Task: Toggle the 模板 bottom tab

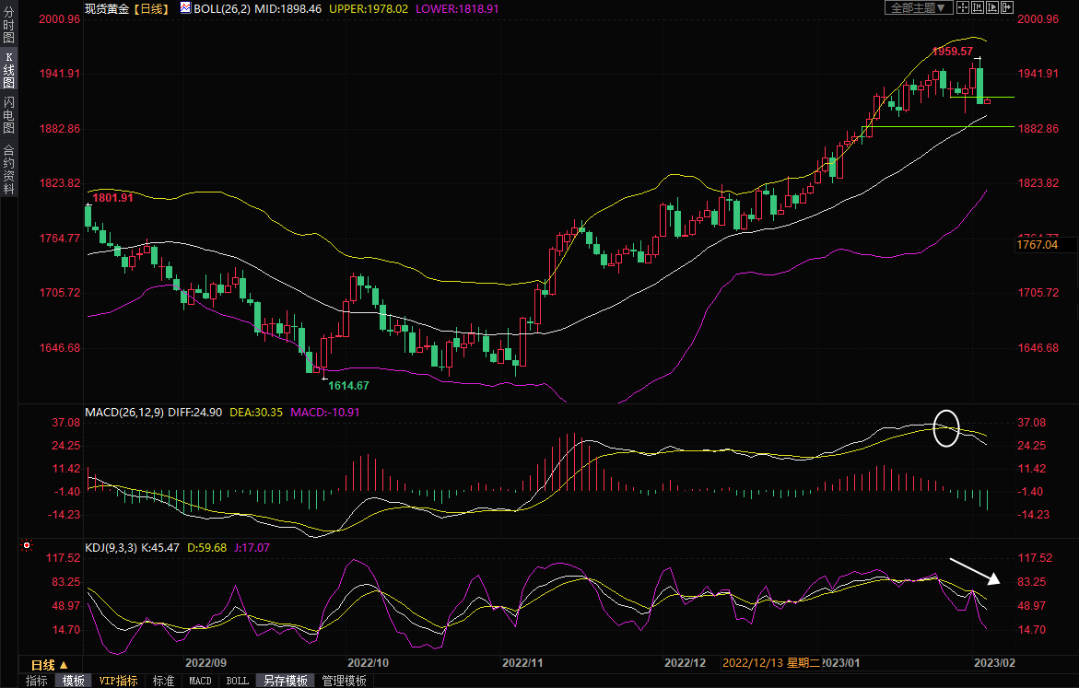Action: 73,681
